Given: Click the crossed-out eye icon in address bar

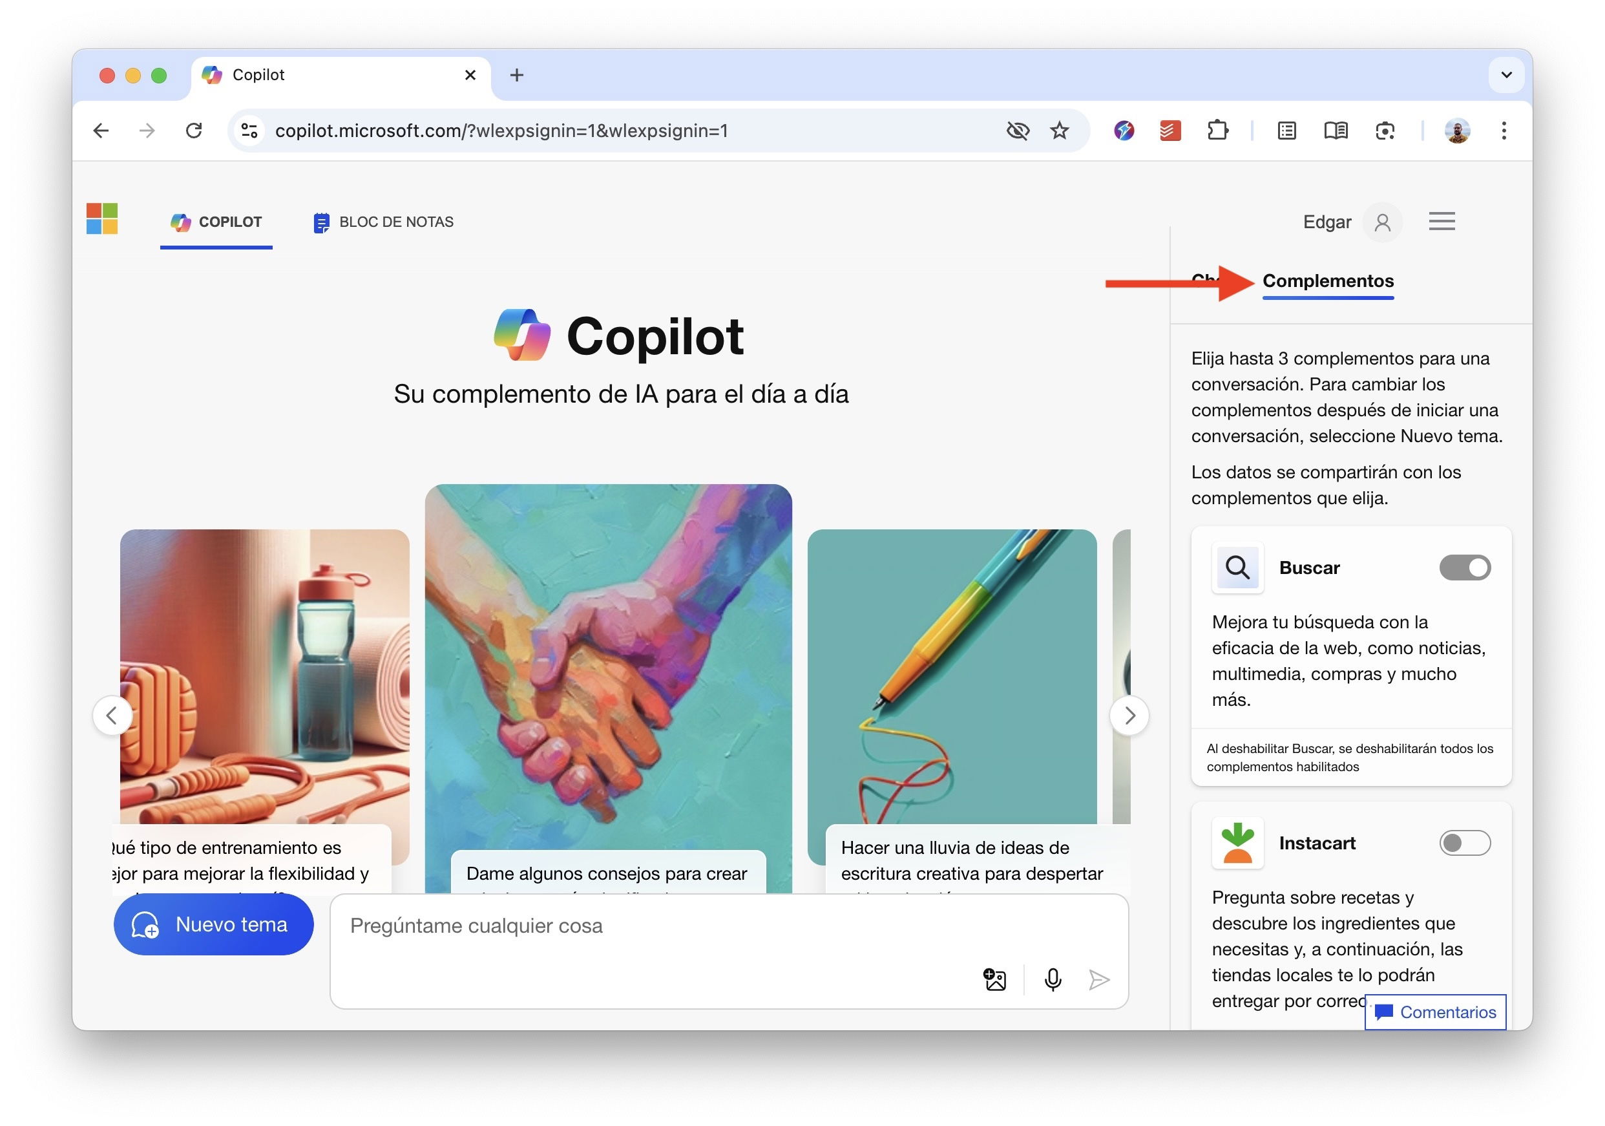Looking at the screenshot, I should pos(1017,131).
